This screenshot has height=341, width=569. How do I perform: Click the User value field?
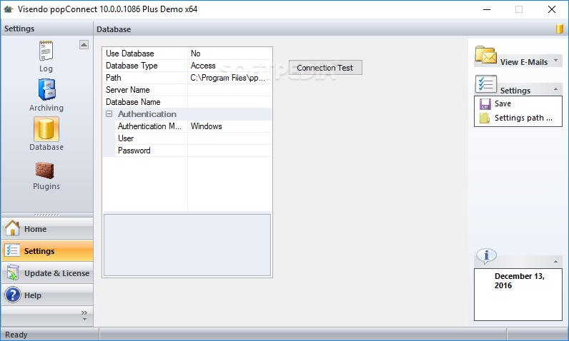pos(229,138)
